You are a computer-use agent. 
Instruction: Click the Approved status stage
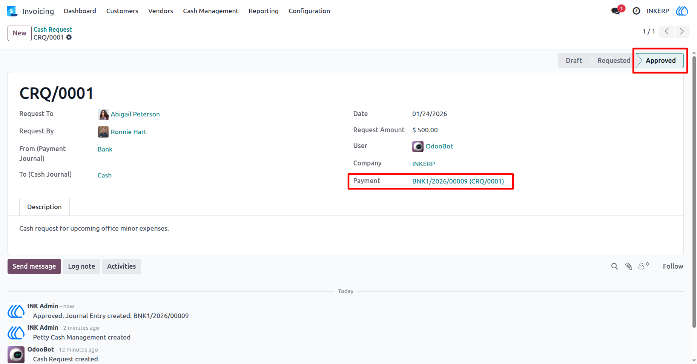pyautogui.click(x=660, y=61)
